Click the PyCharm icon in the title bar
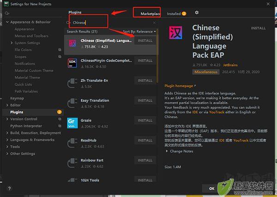Image resolution: width=277 pixels, height=197 pixels. tap(6, 4)
